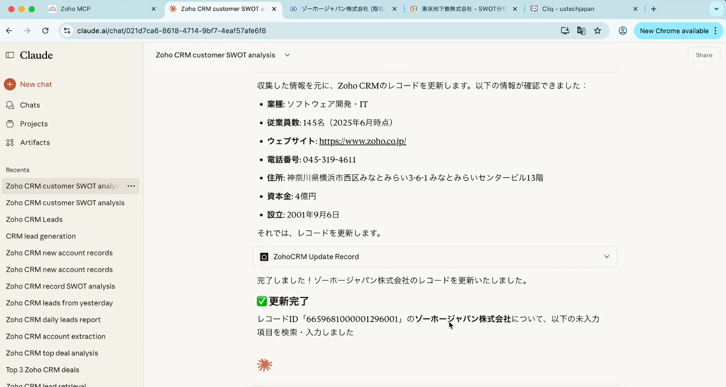This screenshot has width=726, height=387.
Task: Open options for the selected recent chat
Action: point(131,186)
